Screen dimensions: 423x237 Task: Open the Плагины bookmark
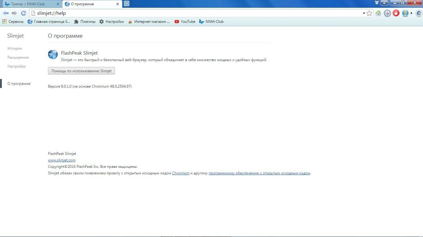click(85, 22)
